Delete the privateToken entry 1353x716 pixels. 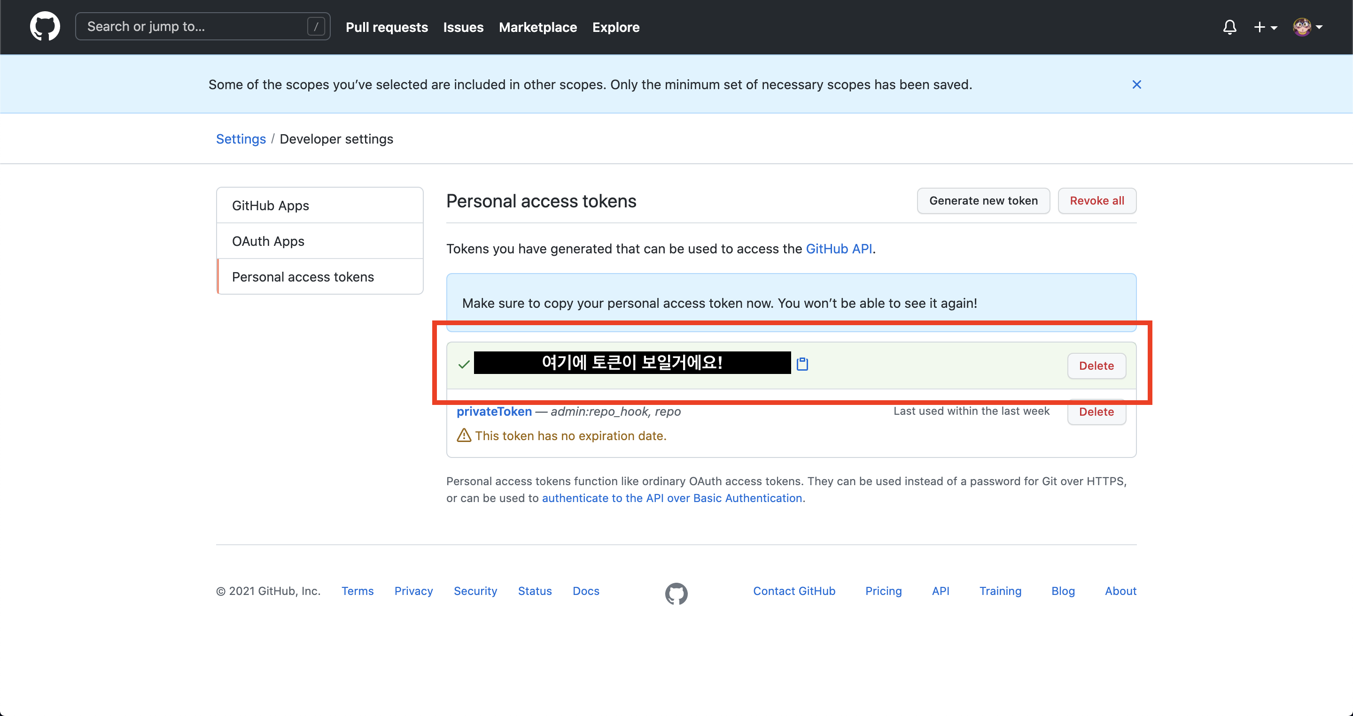point(1096,412)
